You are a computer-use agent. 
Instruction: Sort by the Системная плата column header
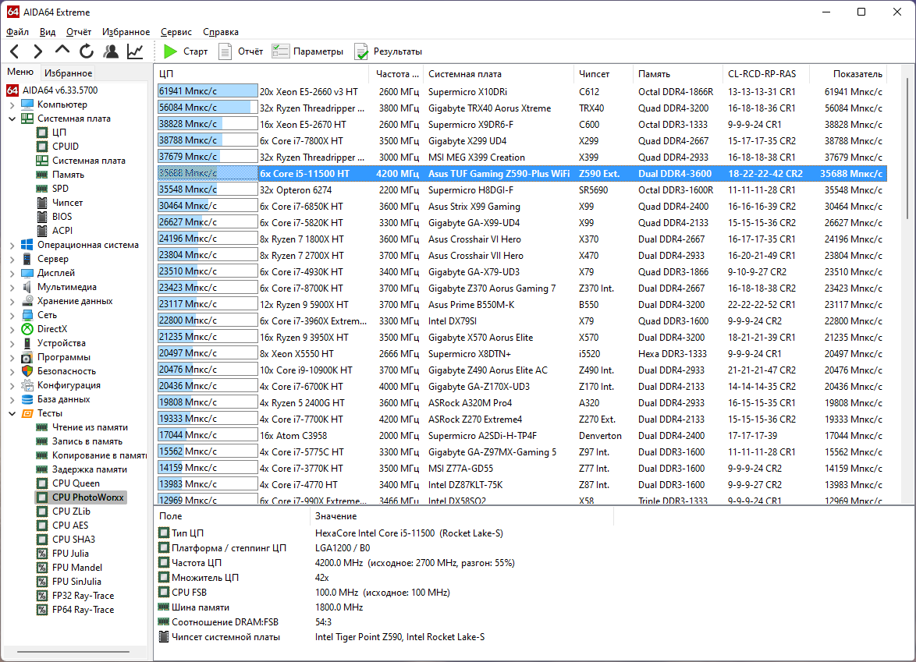(499, 74)
